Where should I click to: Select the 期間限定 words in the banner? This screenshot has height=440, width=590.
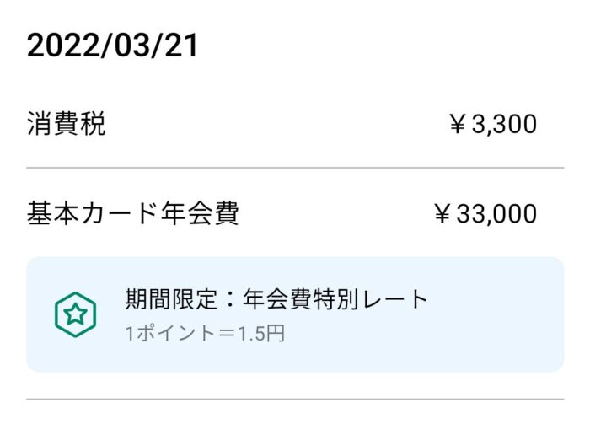[x=171, y=299]
